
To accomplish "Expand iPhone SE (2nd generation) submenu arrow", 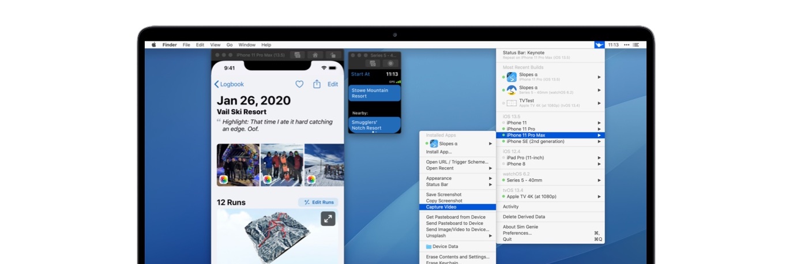I will pos(599,141).
